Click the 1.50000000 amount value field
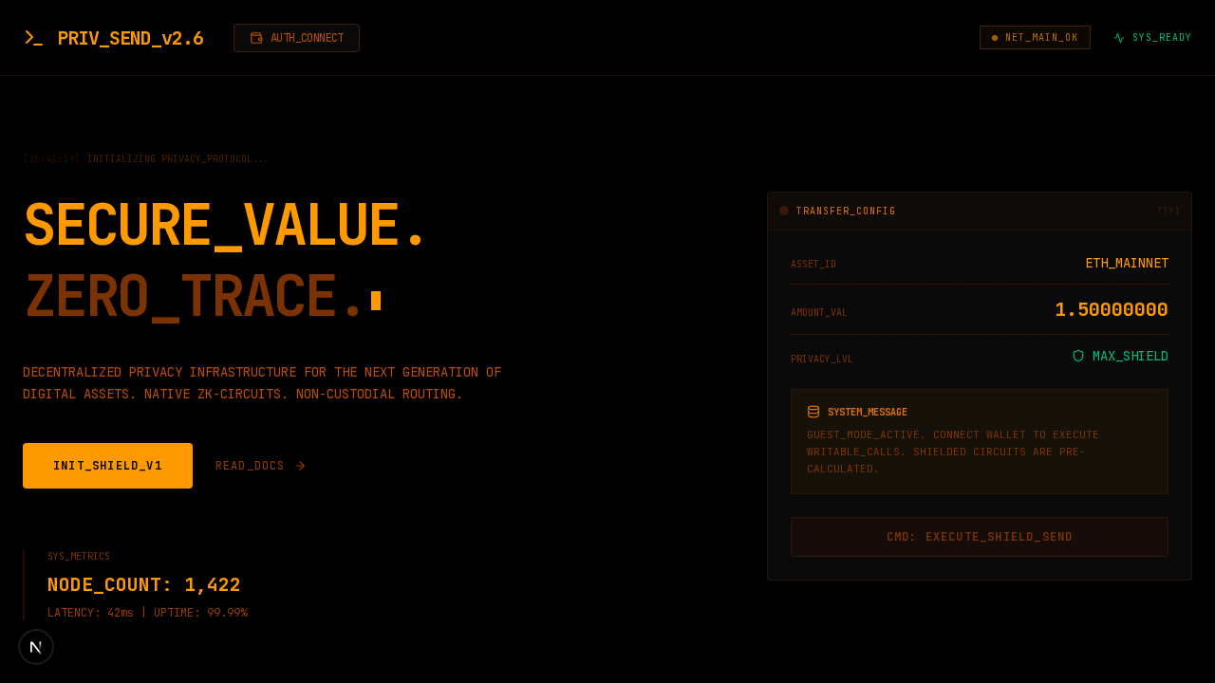This screenshot has width=1215, height=683. tap(1111, 310)
